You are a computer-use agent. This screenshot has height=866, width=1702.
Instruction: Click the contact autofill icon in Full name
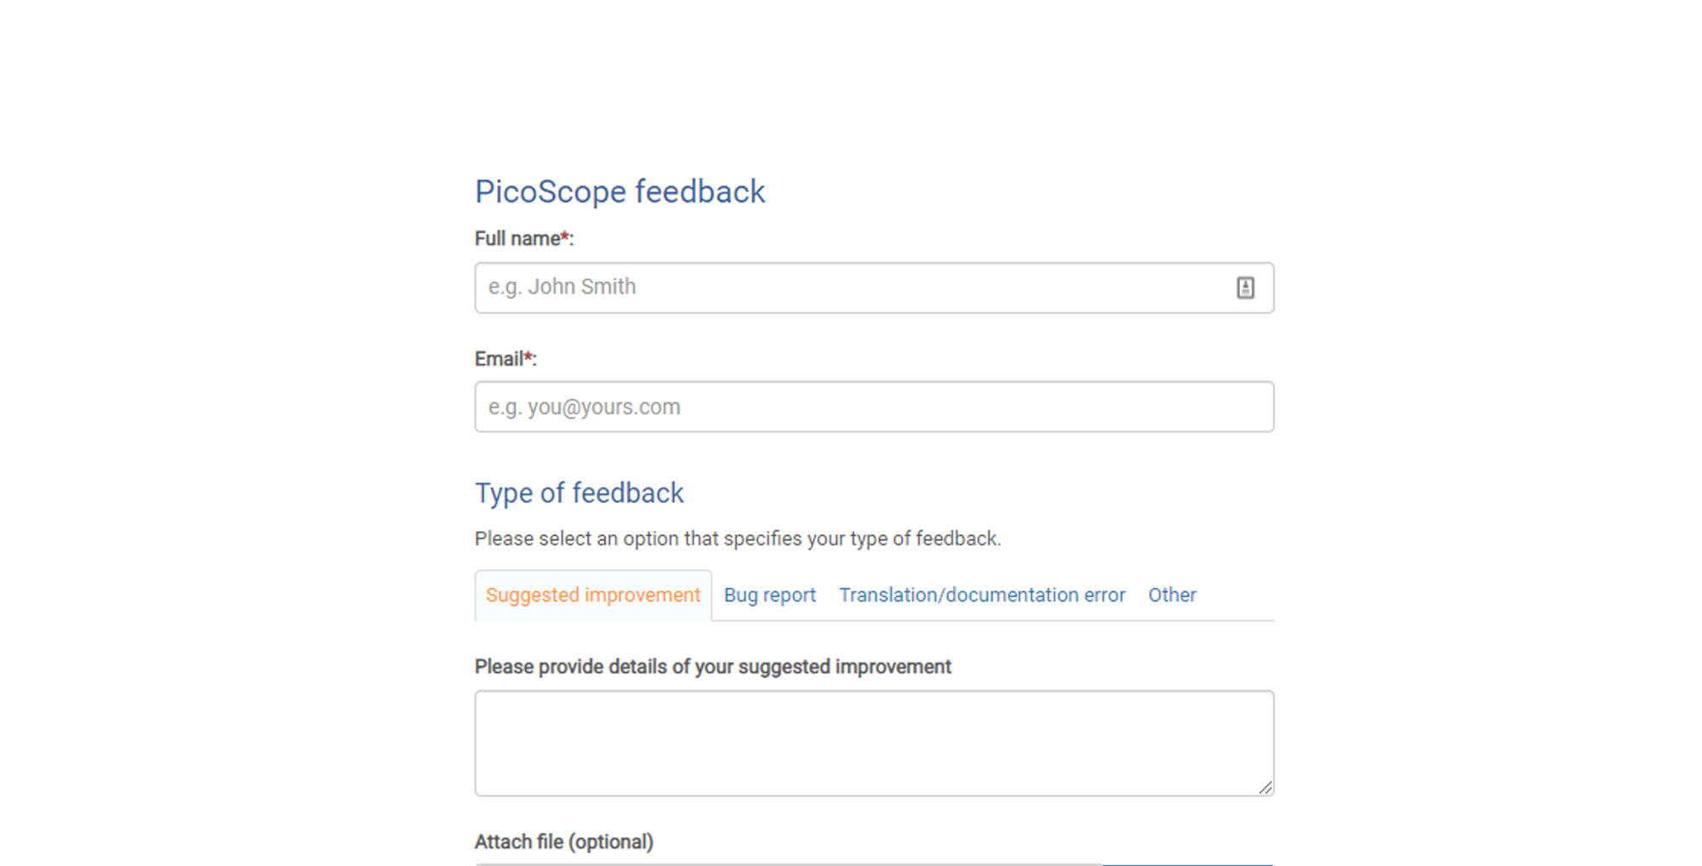pyautogui.click(x=1245, y=288)
